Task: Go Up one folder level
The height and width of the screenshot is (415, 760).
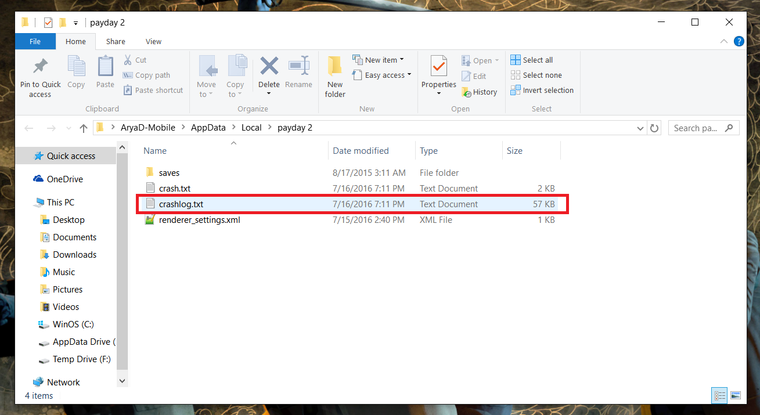Action: click(84, 128)
